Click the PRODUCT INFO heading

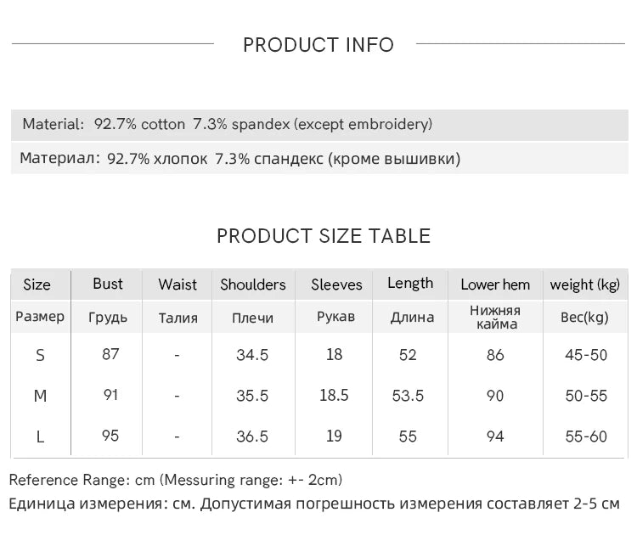[318, 45]
